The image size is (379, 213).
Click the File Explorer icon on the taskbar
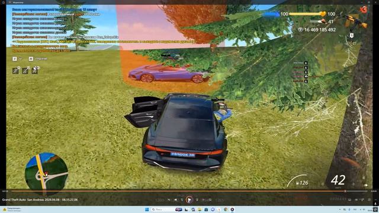(x=200, y=209)
